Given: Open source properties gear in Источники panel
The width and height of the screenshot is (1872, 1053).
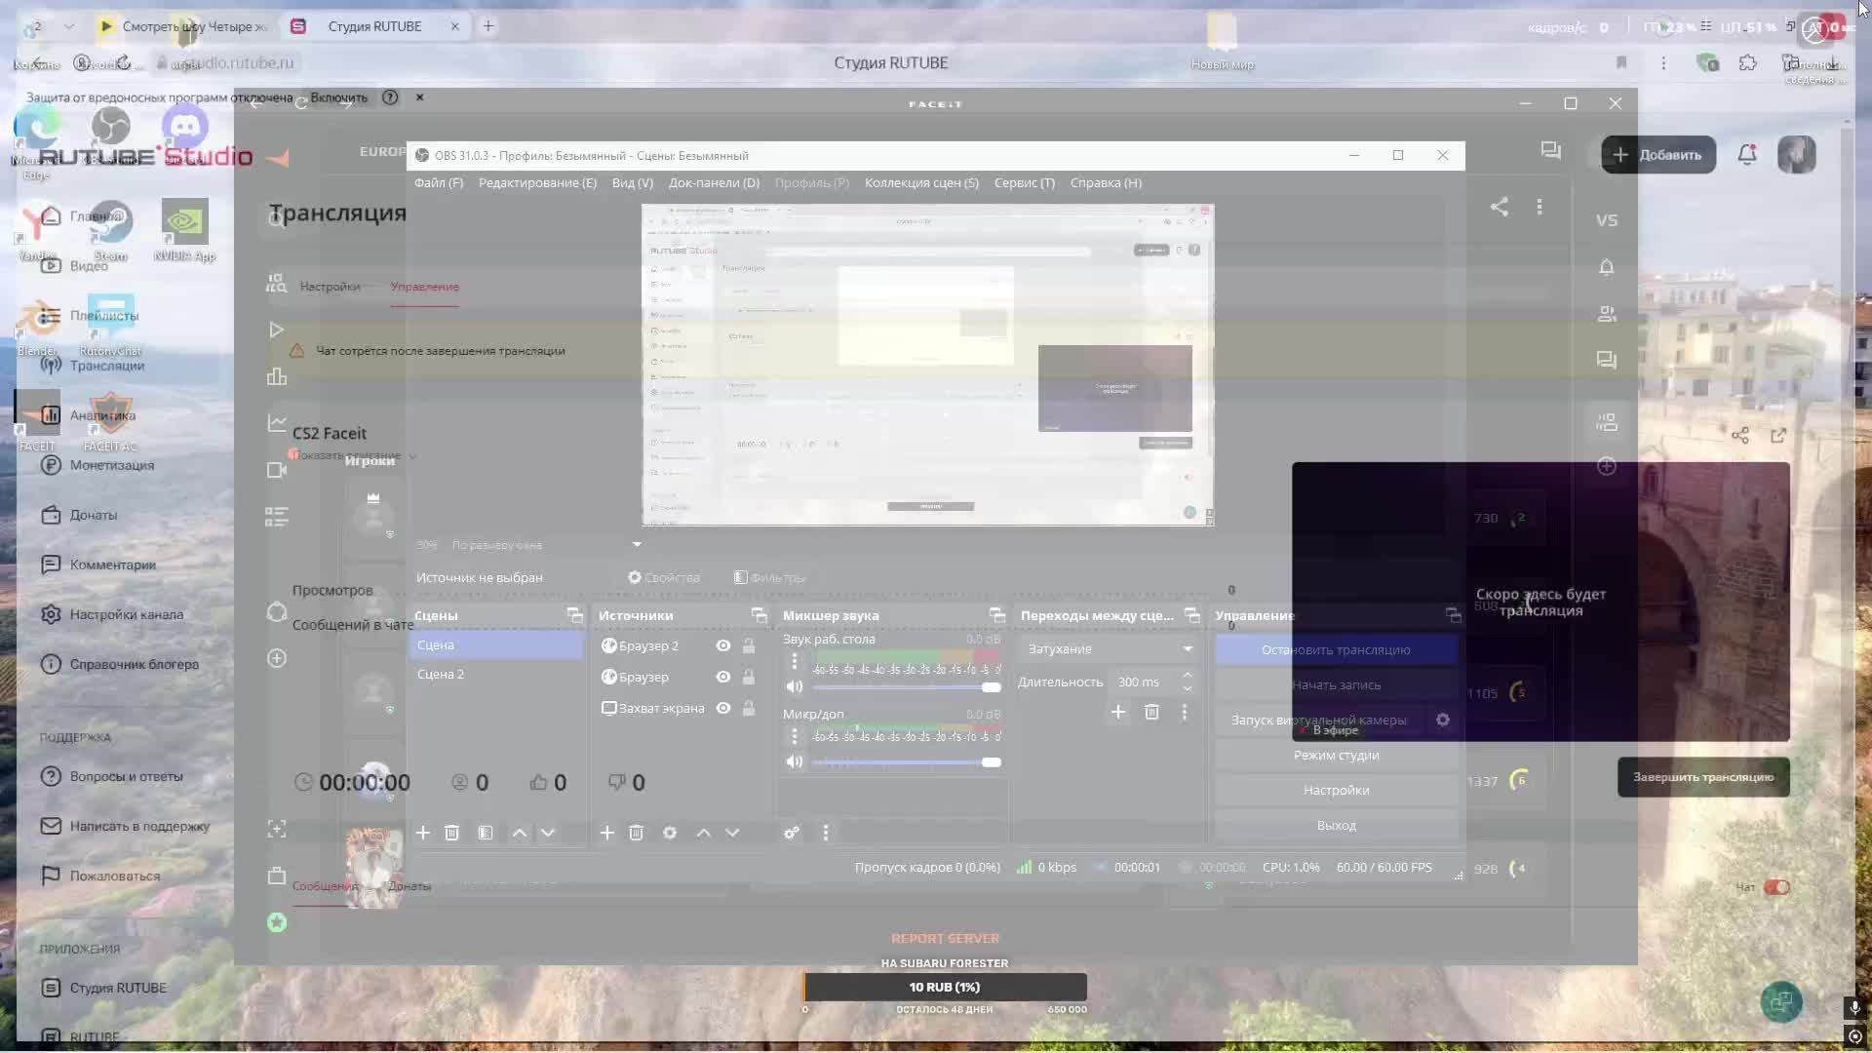Looking at the screenshot, I should tap(670, 833).
